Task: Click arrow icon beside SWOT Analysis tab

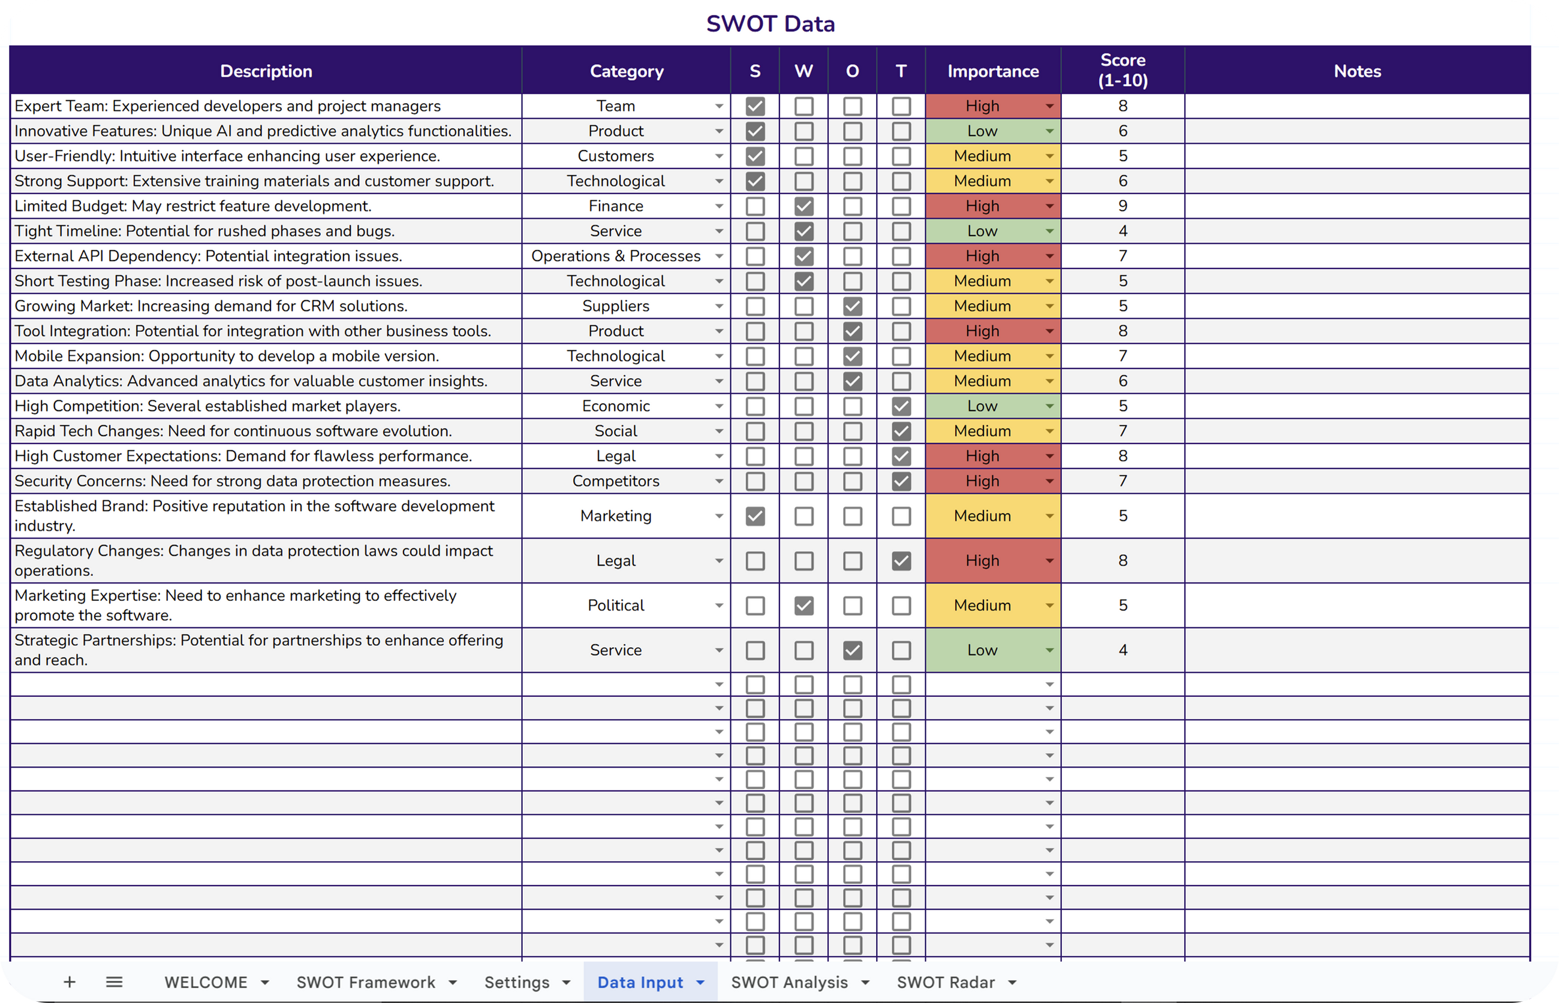Action: tap(865, 982)
